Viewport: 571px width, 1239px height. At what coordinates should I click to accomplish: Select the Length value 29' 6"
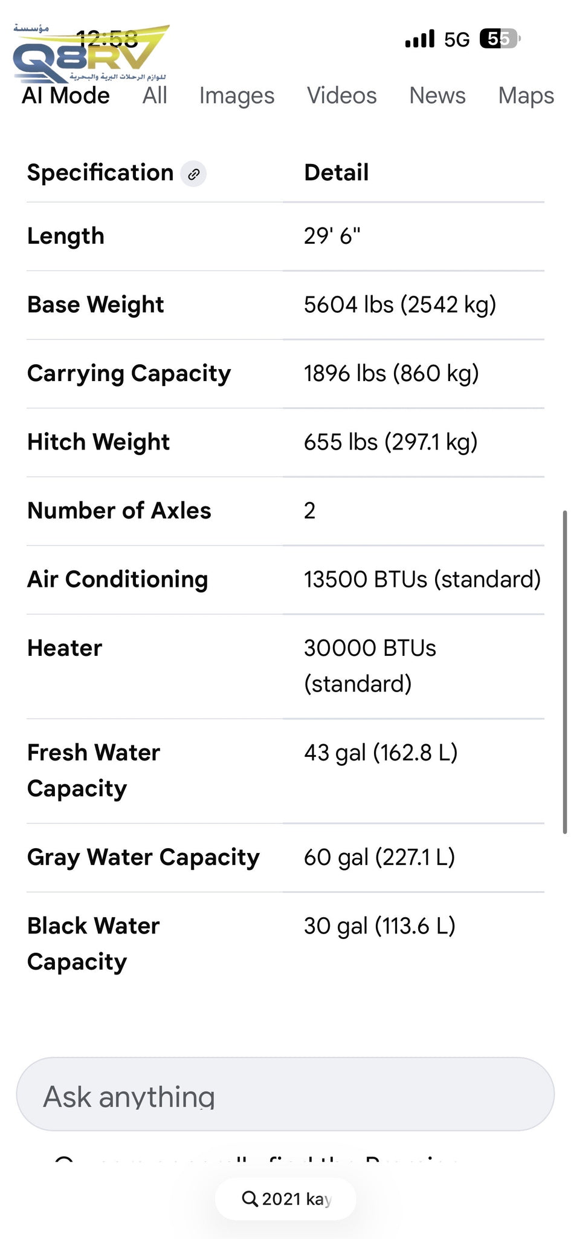(332, 236)
